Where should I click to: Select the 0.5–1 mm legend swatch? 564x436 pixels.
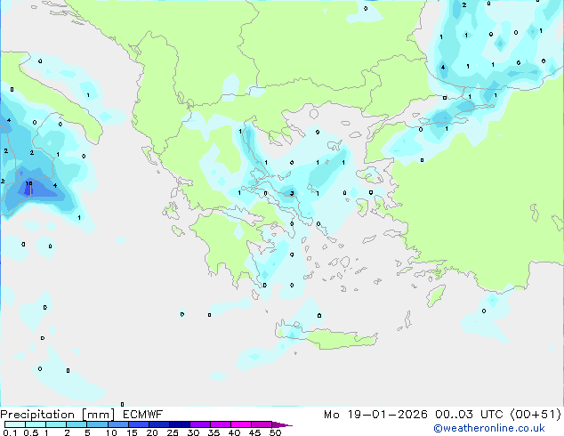click(36, 424)
